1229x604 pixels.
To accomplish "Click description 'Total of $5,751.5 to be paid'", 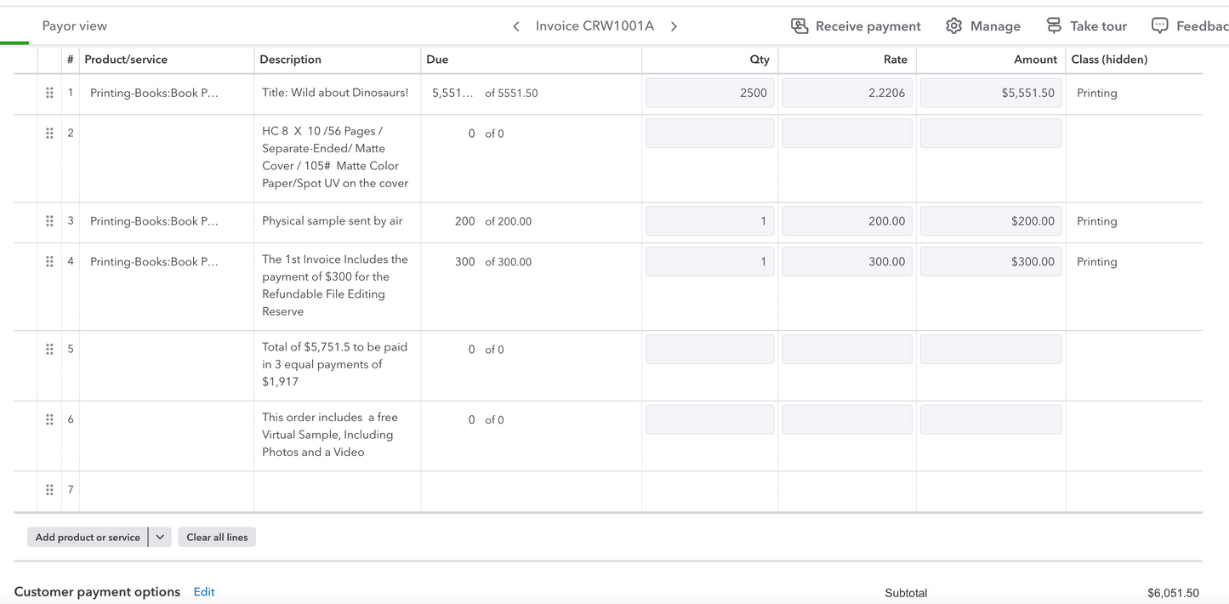I will pos(335,364).
